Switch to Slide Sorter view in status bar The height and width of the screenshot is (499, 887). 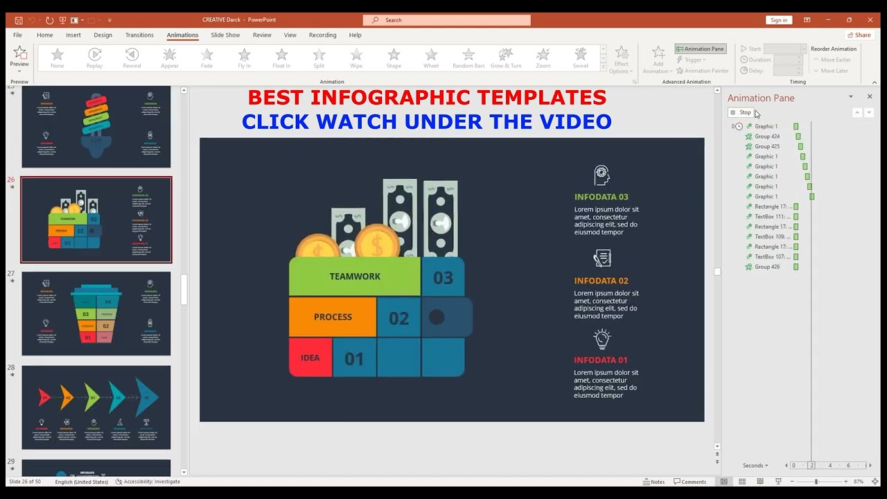pyautogui.click(x=742, y=482)
